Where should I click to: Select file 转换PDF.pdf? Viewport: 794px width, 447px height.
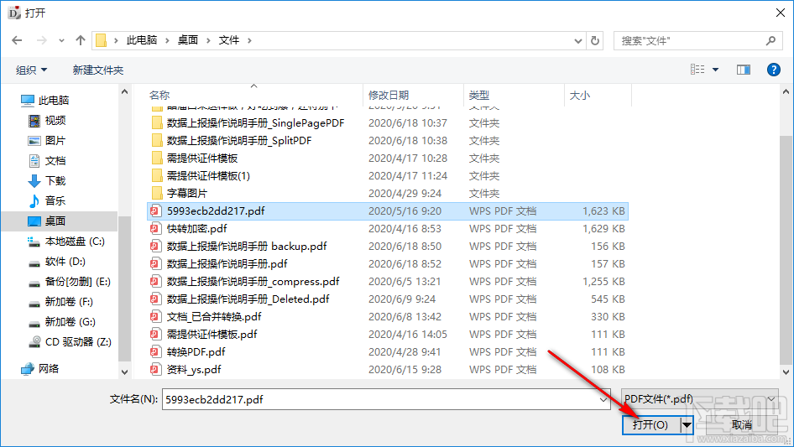click(x=196, y=352)
